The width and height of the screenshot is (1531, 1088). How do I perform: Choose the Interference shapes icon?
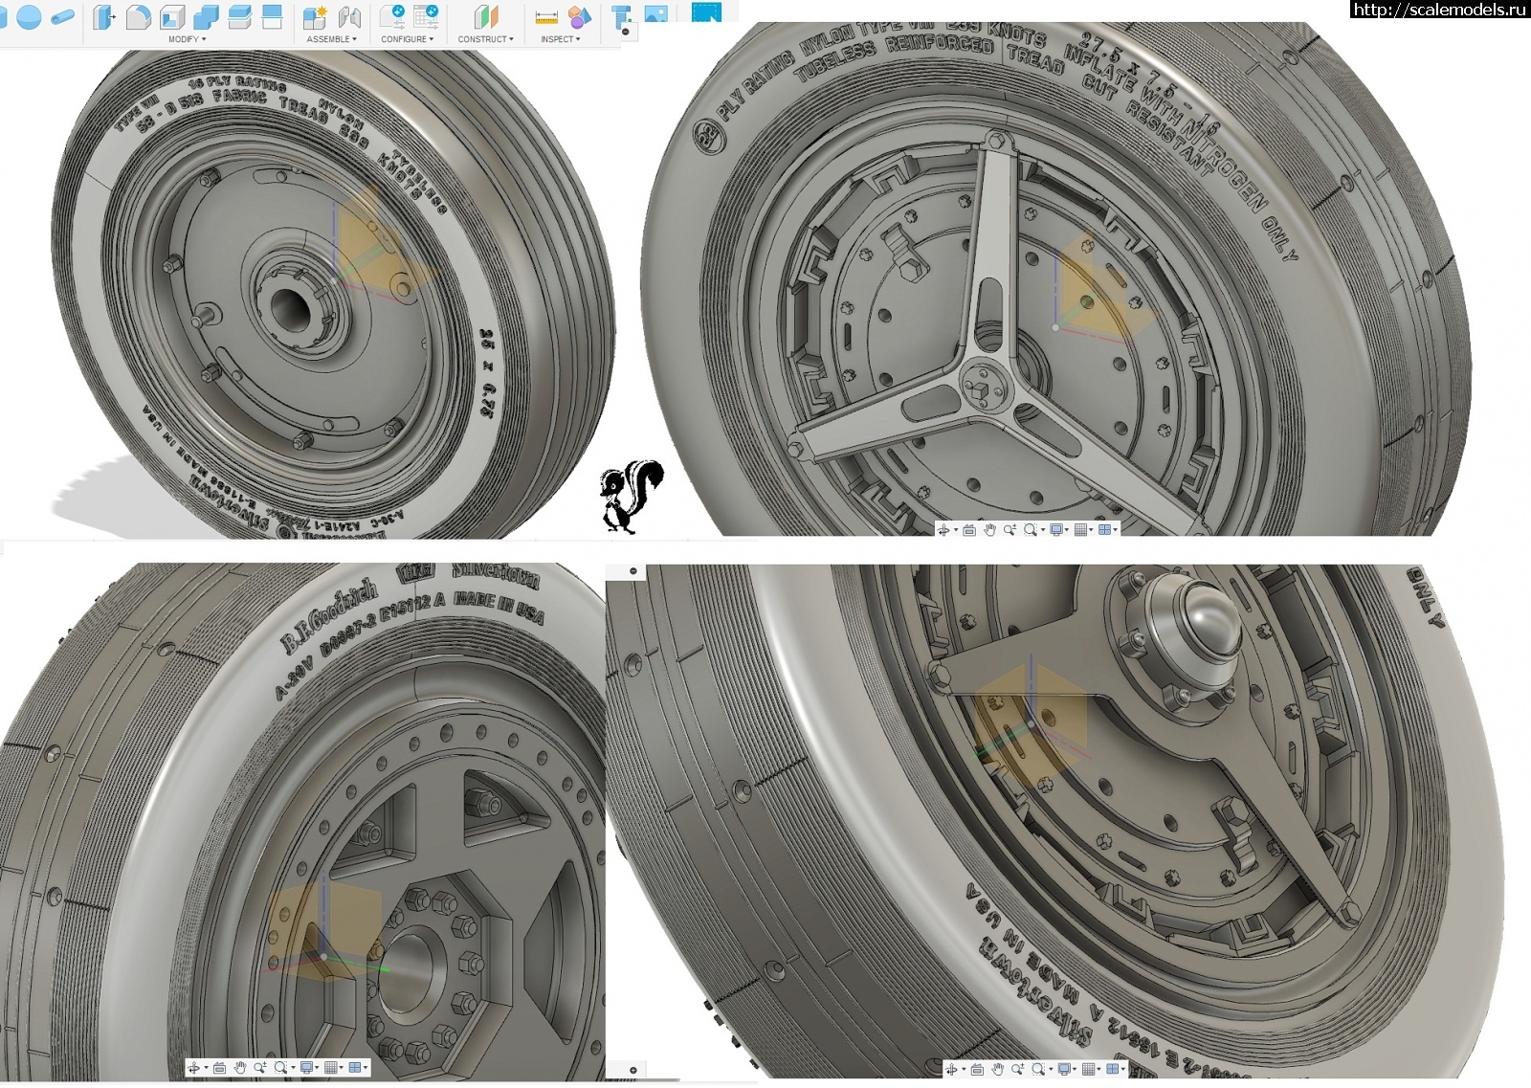tap(580, 16)
